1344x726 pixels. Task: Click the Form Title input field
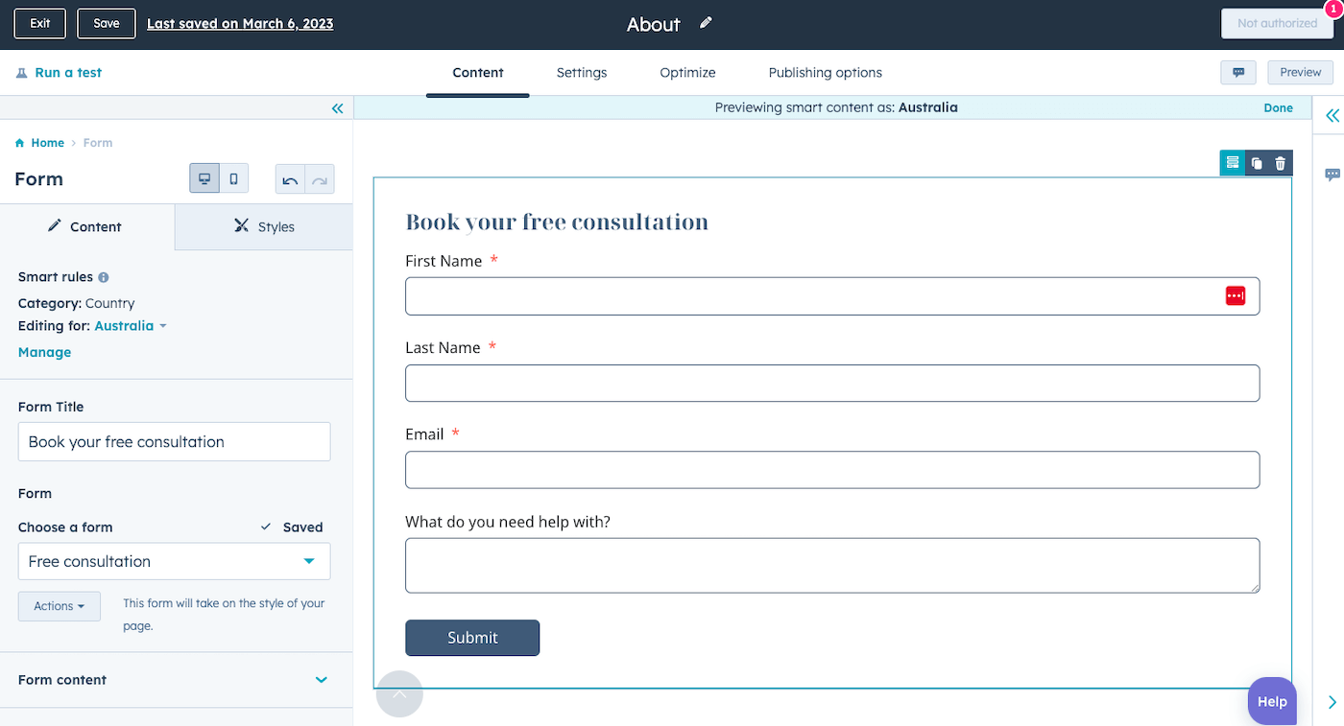pyautogui.click(x=174, y=442)
